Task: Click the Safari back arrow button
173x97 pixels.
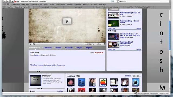Action: tap(5, 1)
